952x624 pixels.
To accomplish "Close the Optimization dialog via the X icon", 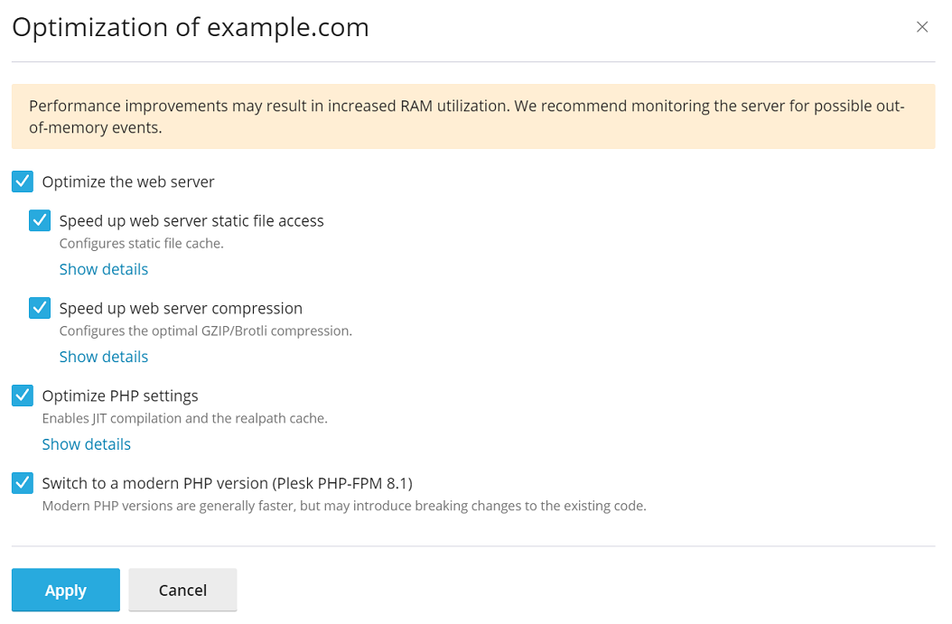I will point(922,26).
